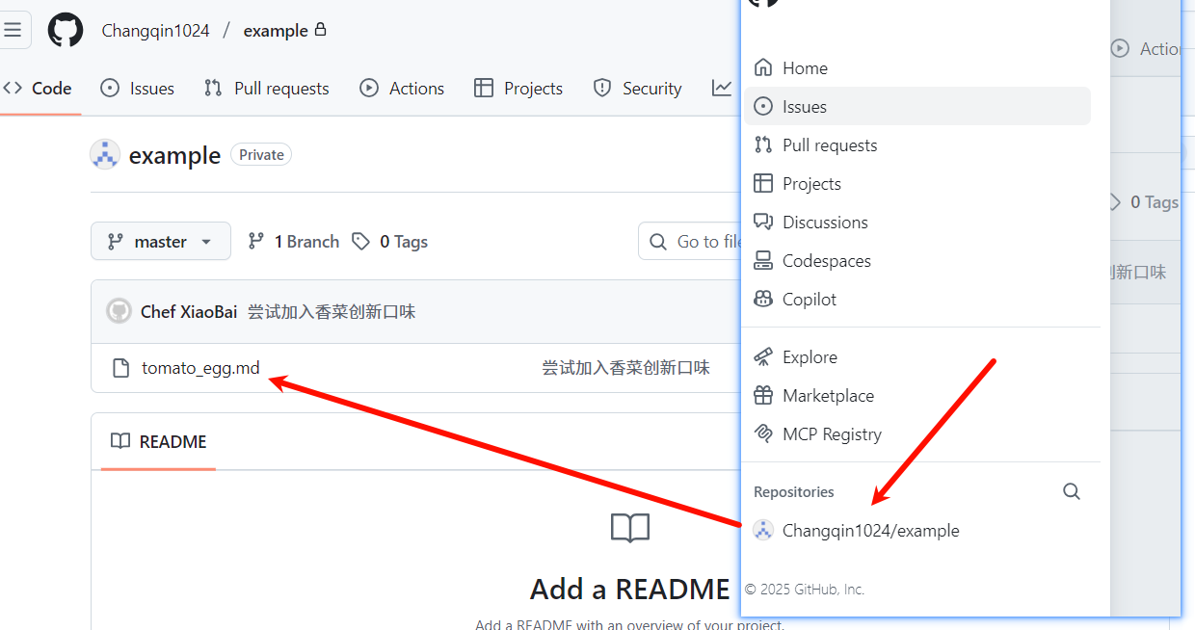Click the Insights graph icon tab
The width and height of the screenshot is (1195, 630).
tap(722, 89)
